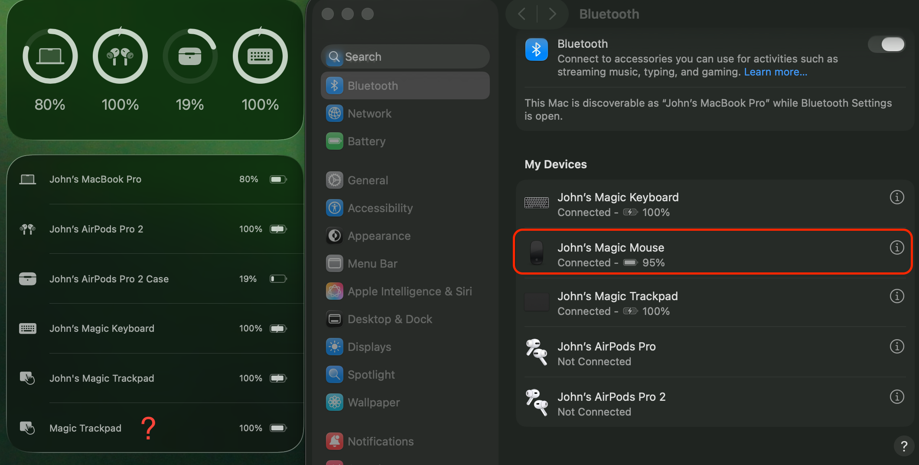Click the mouse icon for John's Magic Mouse

(537, 252)
